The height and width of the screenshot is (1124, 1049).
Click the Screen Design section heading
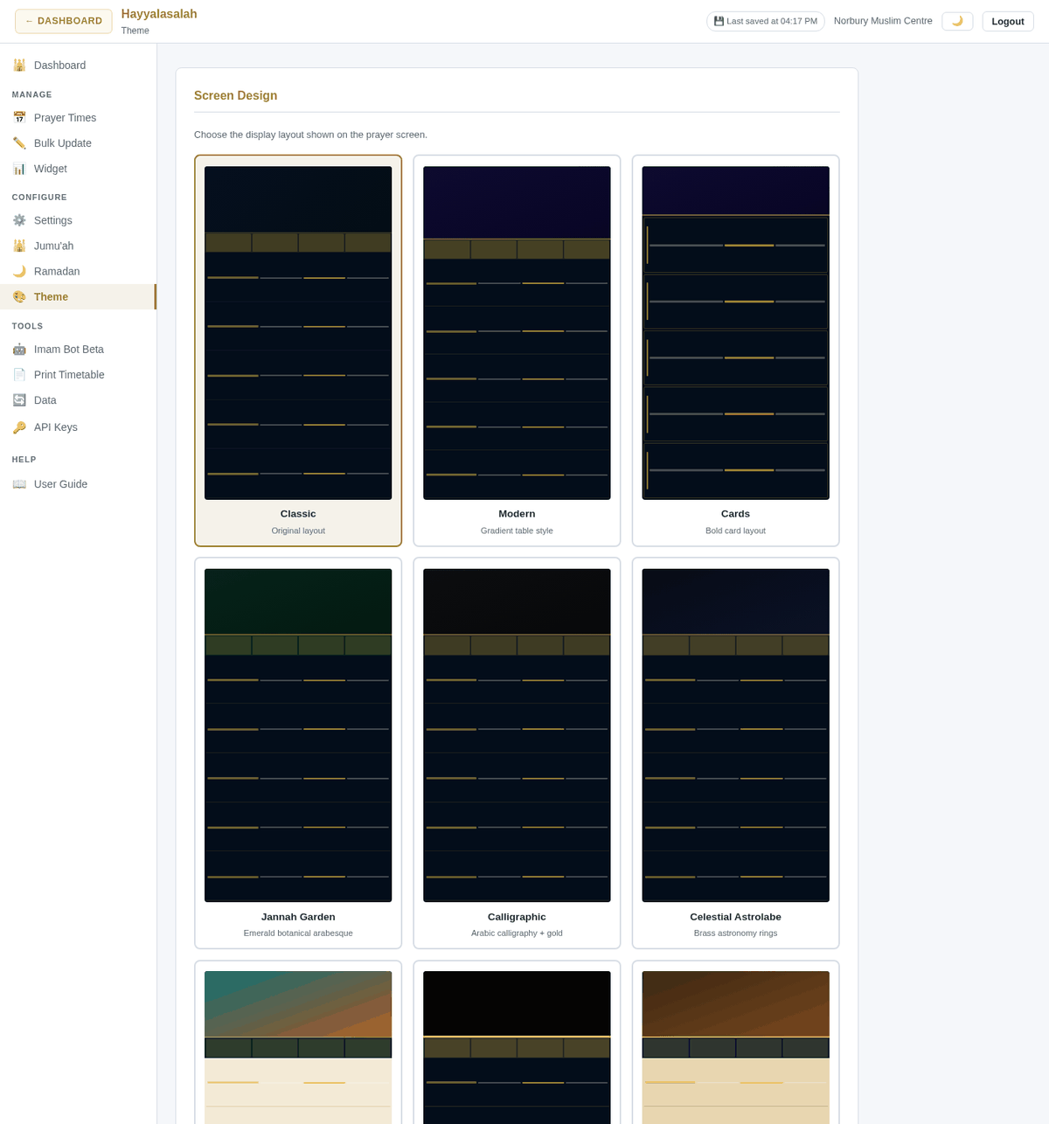click(x=235, y=96)
